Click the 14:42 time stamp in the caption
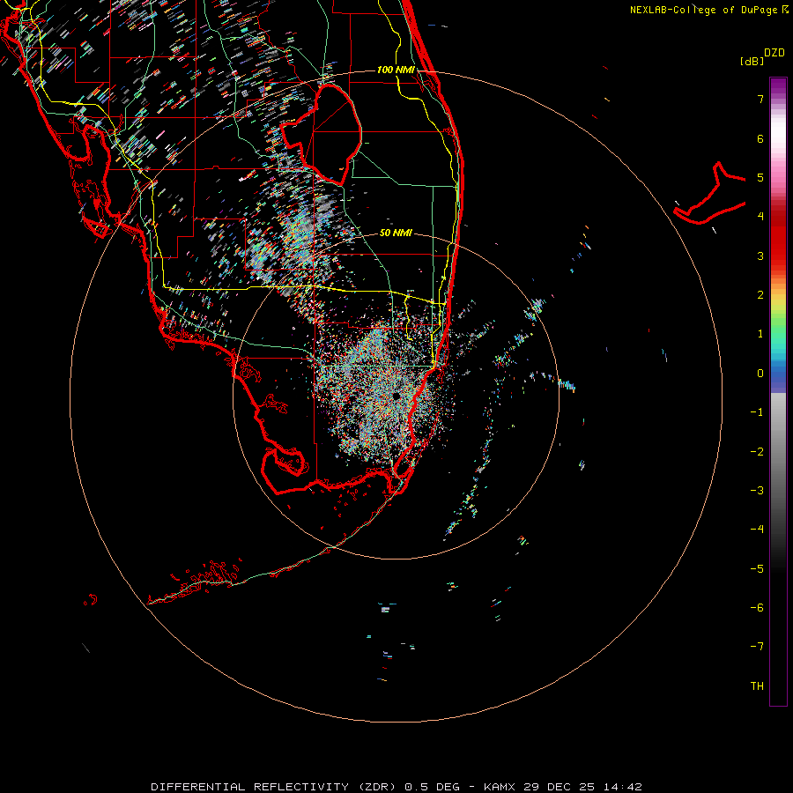The height and width of the screenshot is (793, 793). 623,787
